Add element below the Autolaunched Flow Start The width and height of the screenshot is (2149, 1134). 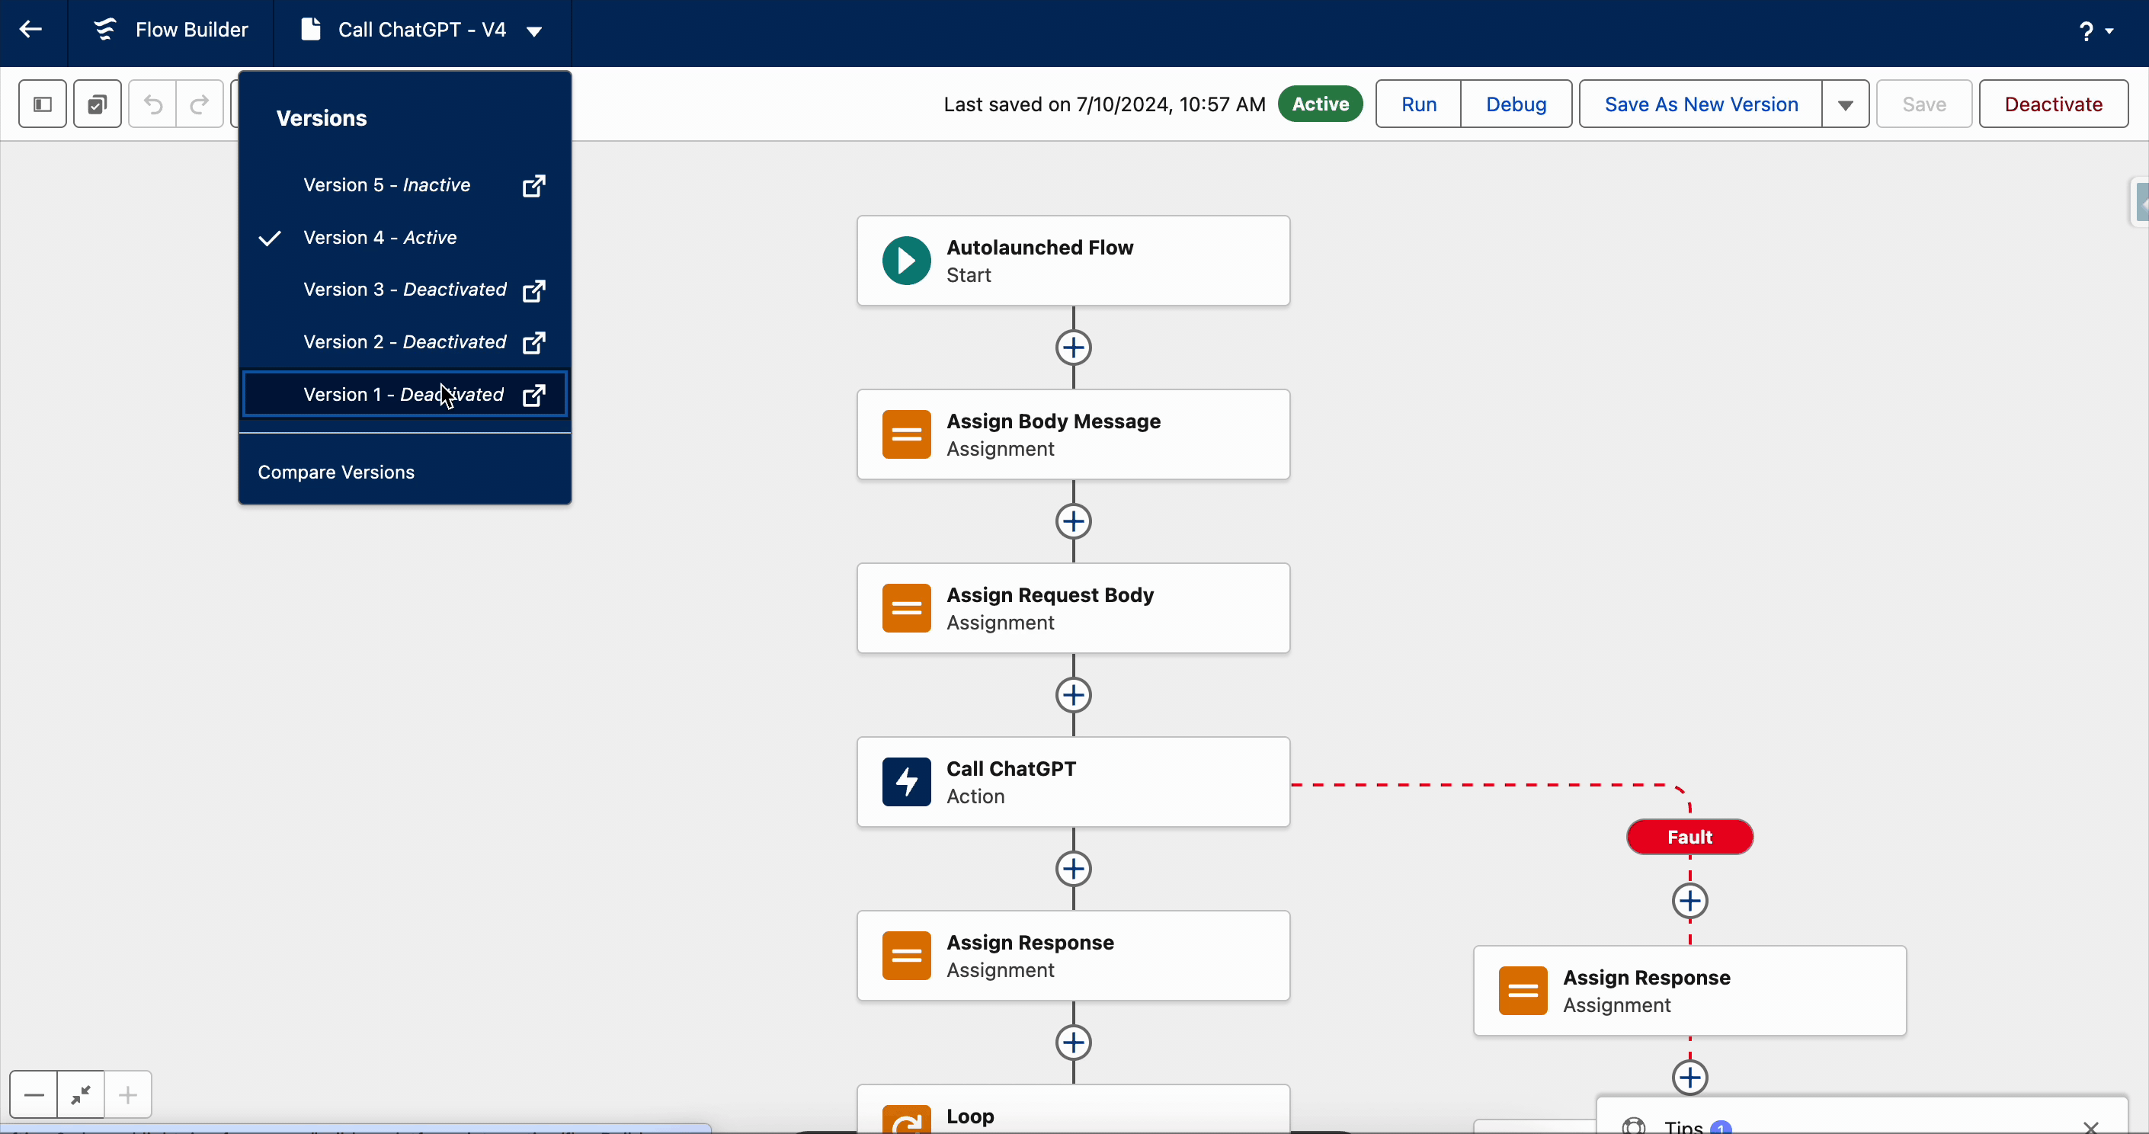pyautogui.click(x=1074, y=348)
